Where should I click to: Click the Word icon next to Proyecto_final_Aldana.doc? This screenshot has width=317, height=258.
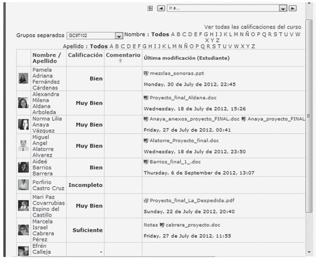click(146, 98)
